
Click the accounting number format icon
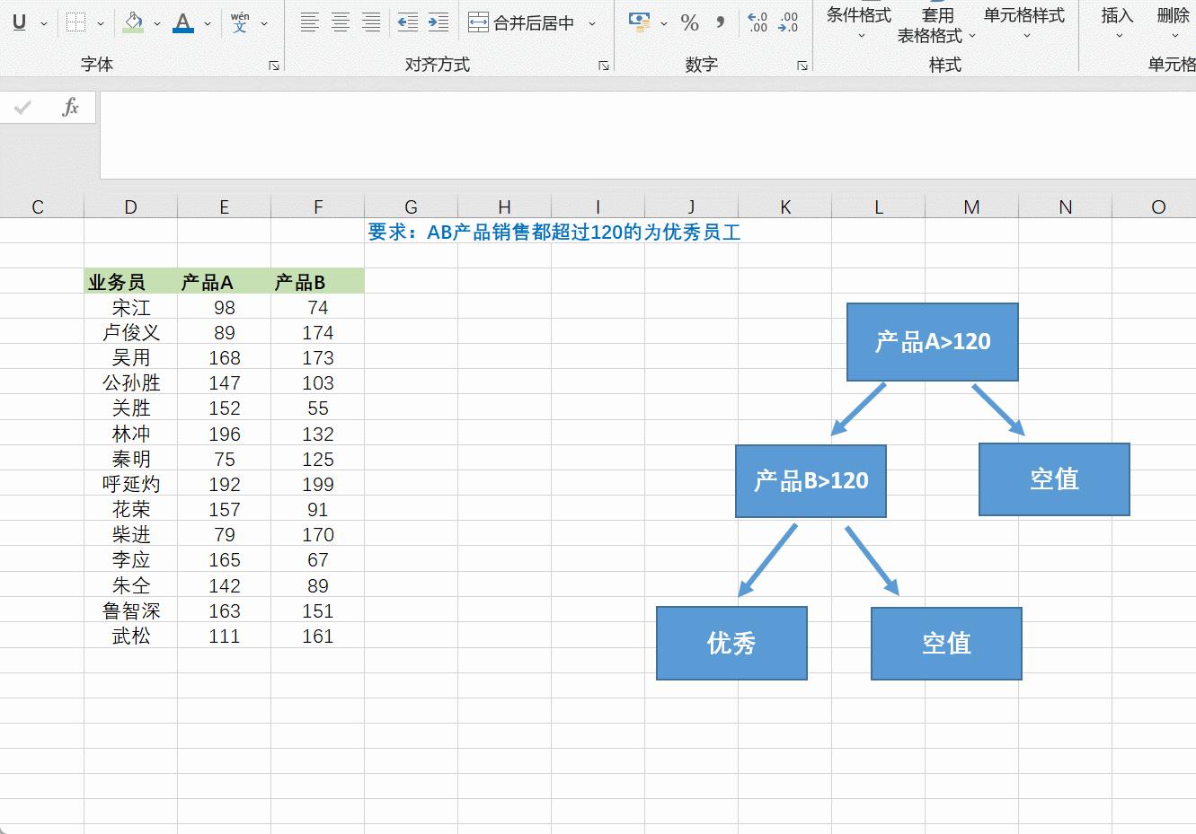(x=640, y=22)
